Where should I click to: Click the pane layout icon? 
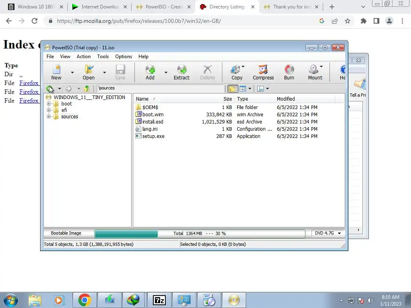(x=260, y=89)
